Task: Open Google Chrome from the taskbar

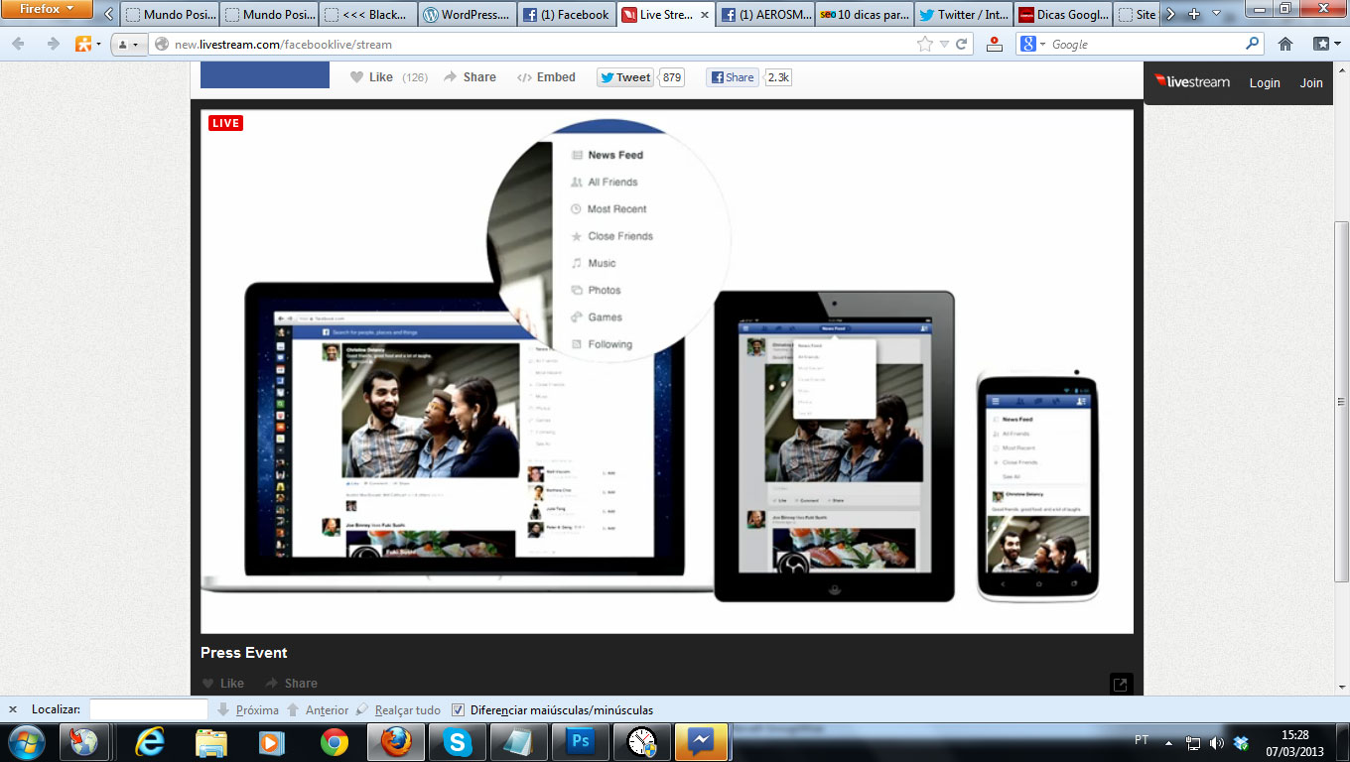Action: point(335,742)
